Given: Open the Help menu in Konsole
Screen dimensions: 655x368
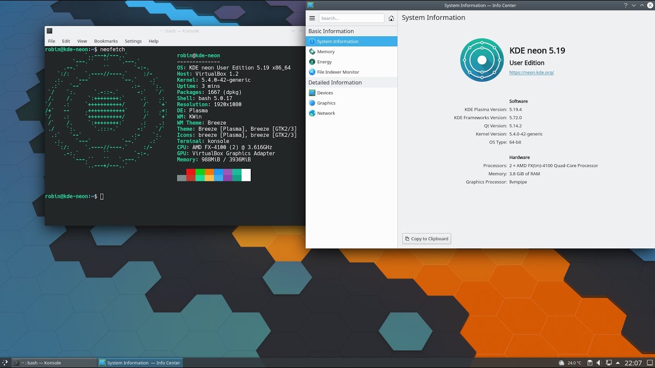Looking at the screenshot, I should tap(154, 41).
